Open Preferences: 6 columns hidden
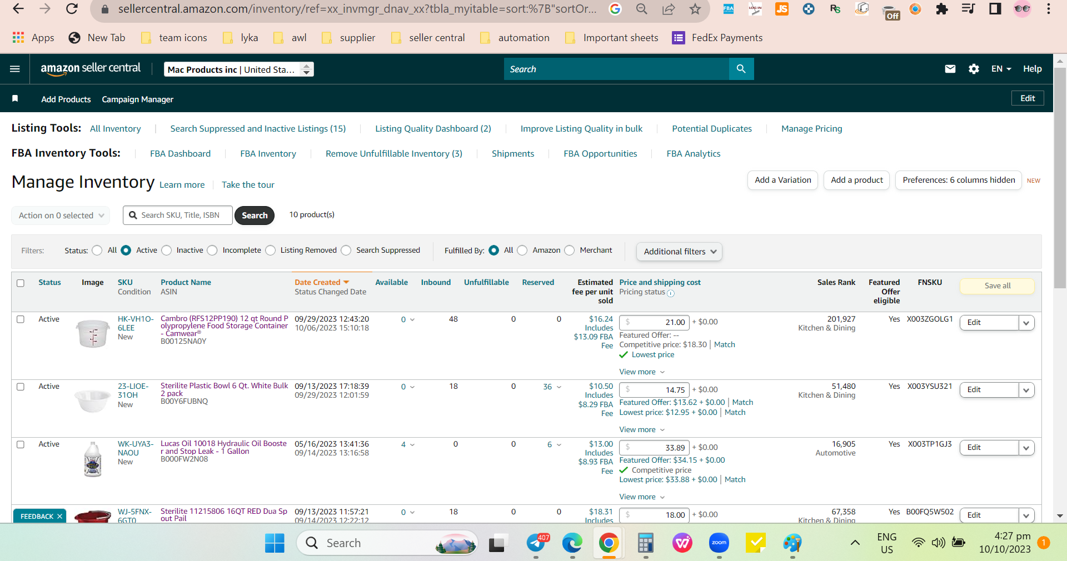The height and width of the screenshot is (561, 1067). (x=959, y=180)
